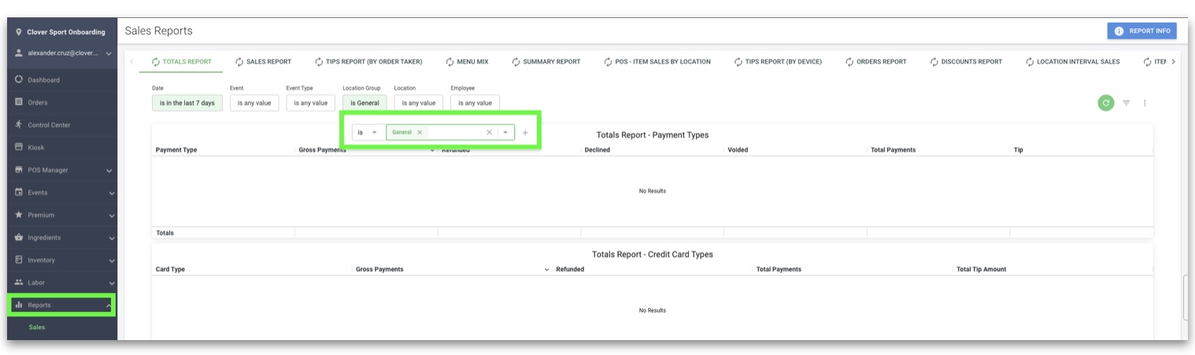Viewport: 1195px width, 355px height.
Task: Expand the Premium submenu chevron
Action: coord(111,215)
